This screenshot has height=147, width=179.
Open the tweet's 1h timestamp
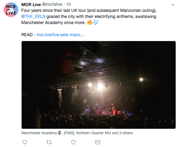pos(68,5)
